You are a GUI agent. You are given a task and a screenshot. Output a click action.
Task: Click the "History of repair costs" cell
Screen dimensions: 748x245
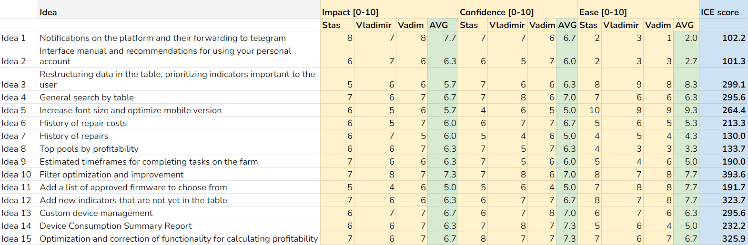pyautogui.click(x=83, y=123)
